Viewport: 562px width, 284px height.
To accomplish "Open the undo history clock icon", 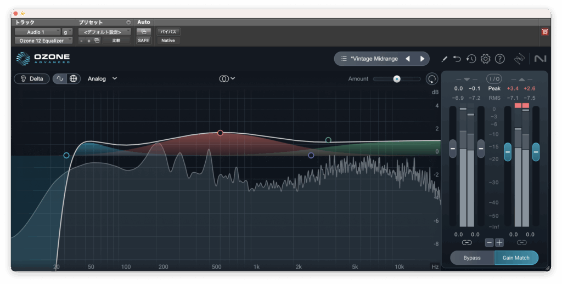I will (x=471, y=59).
